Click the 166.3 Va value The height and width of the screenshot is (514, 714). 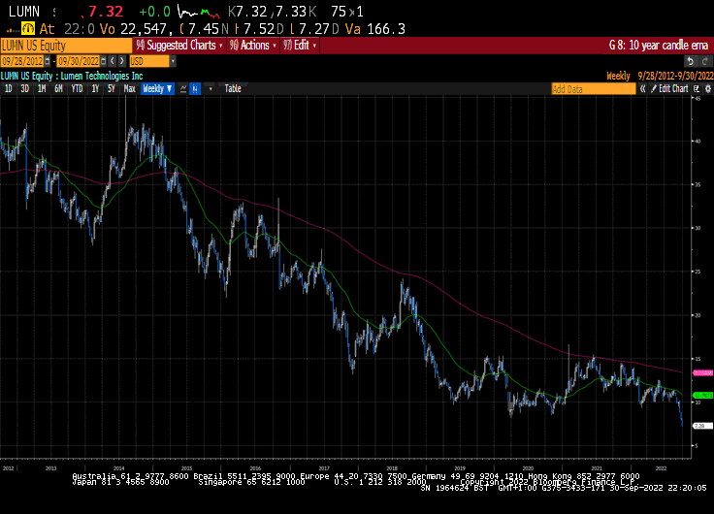pos(386,29)
